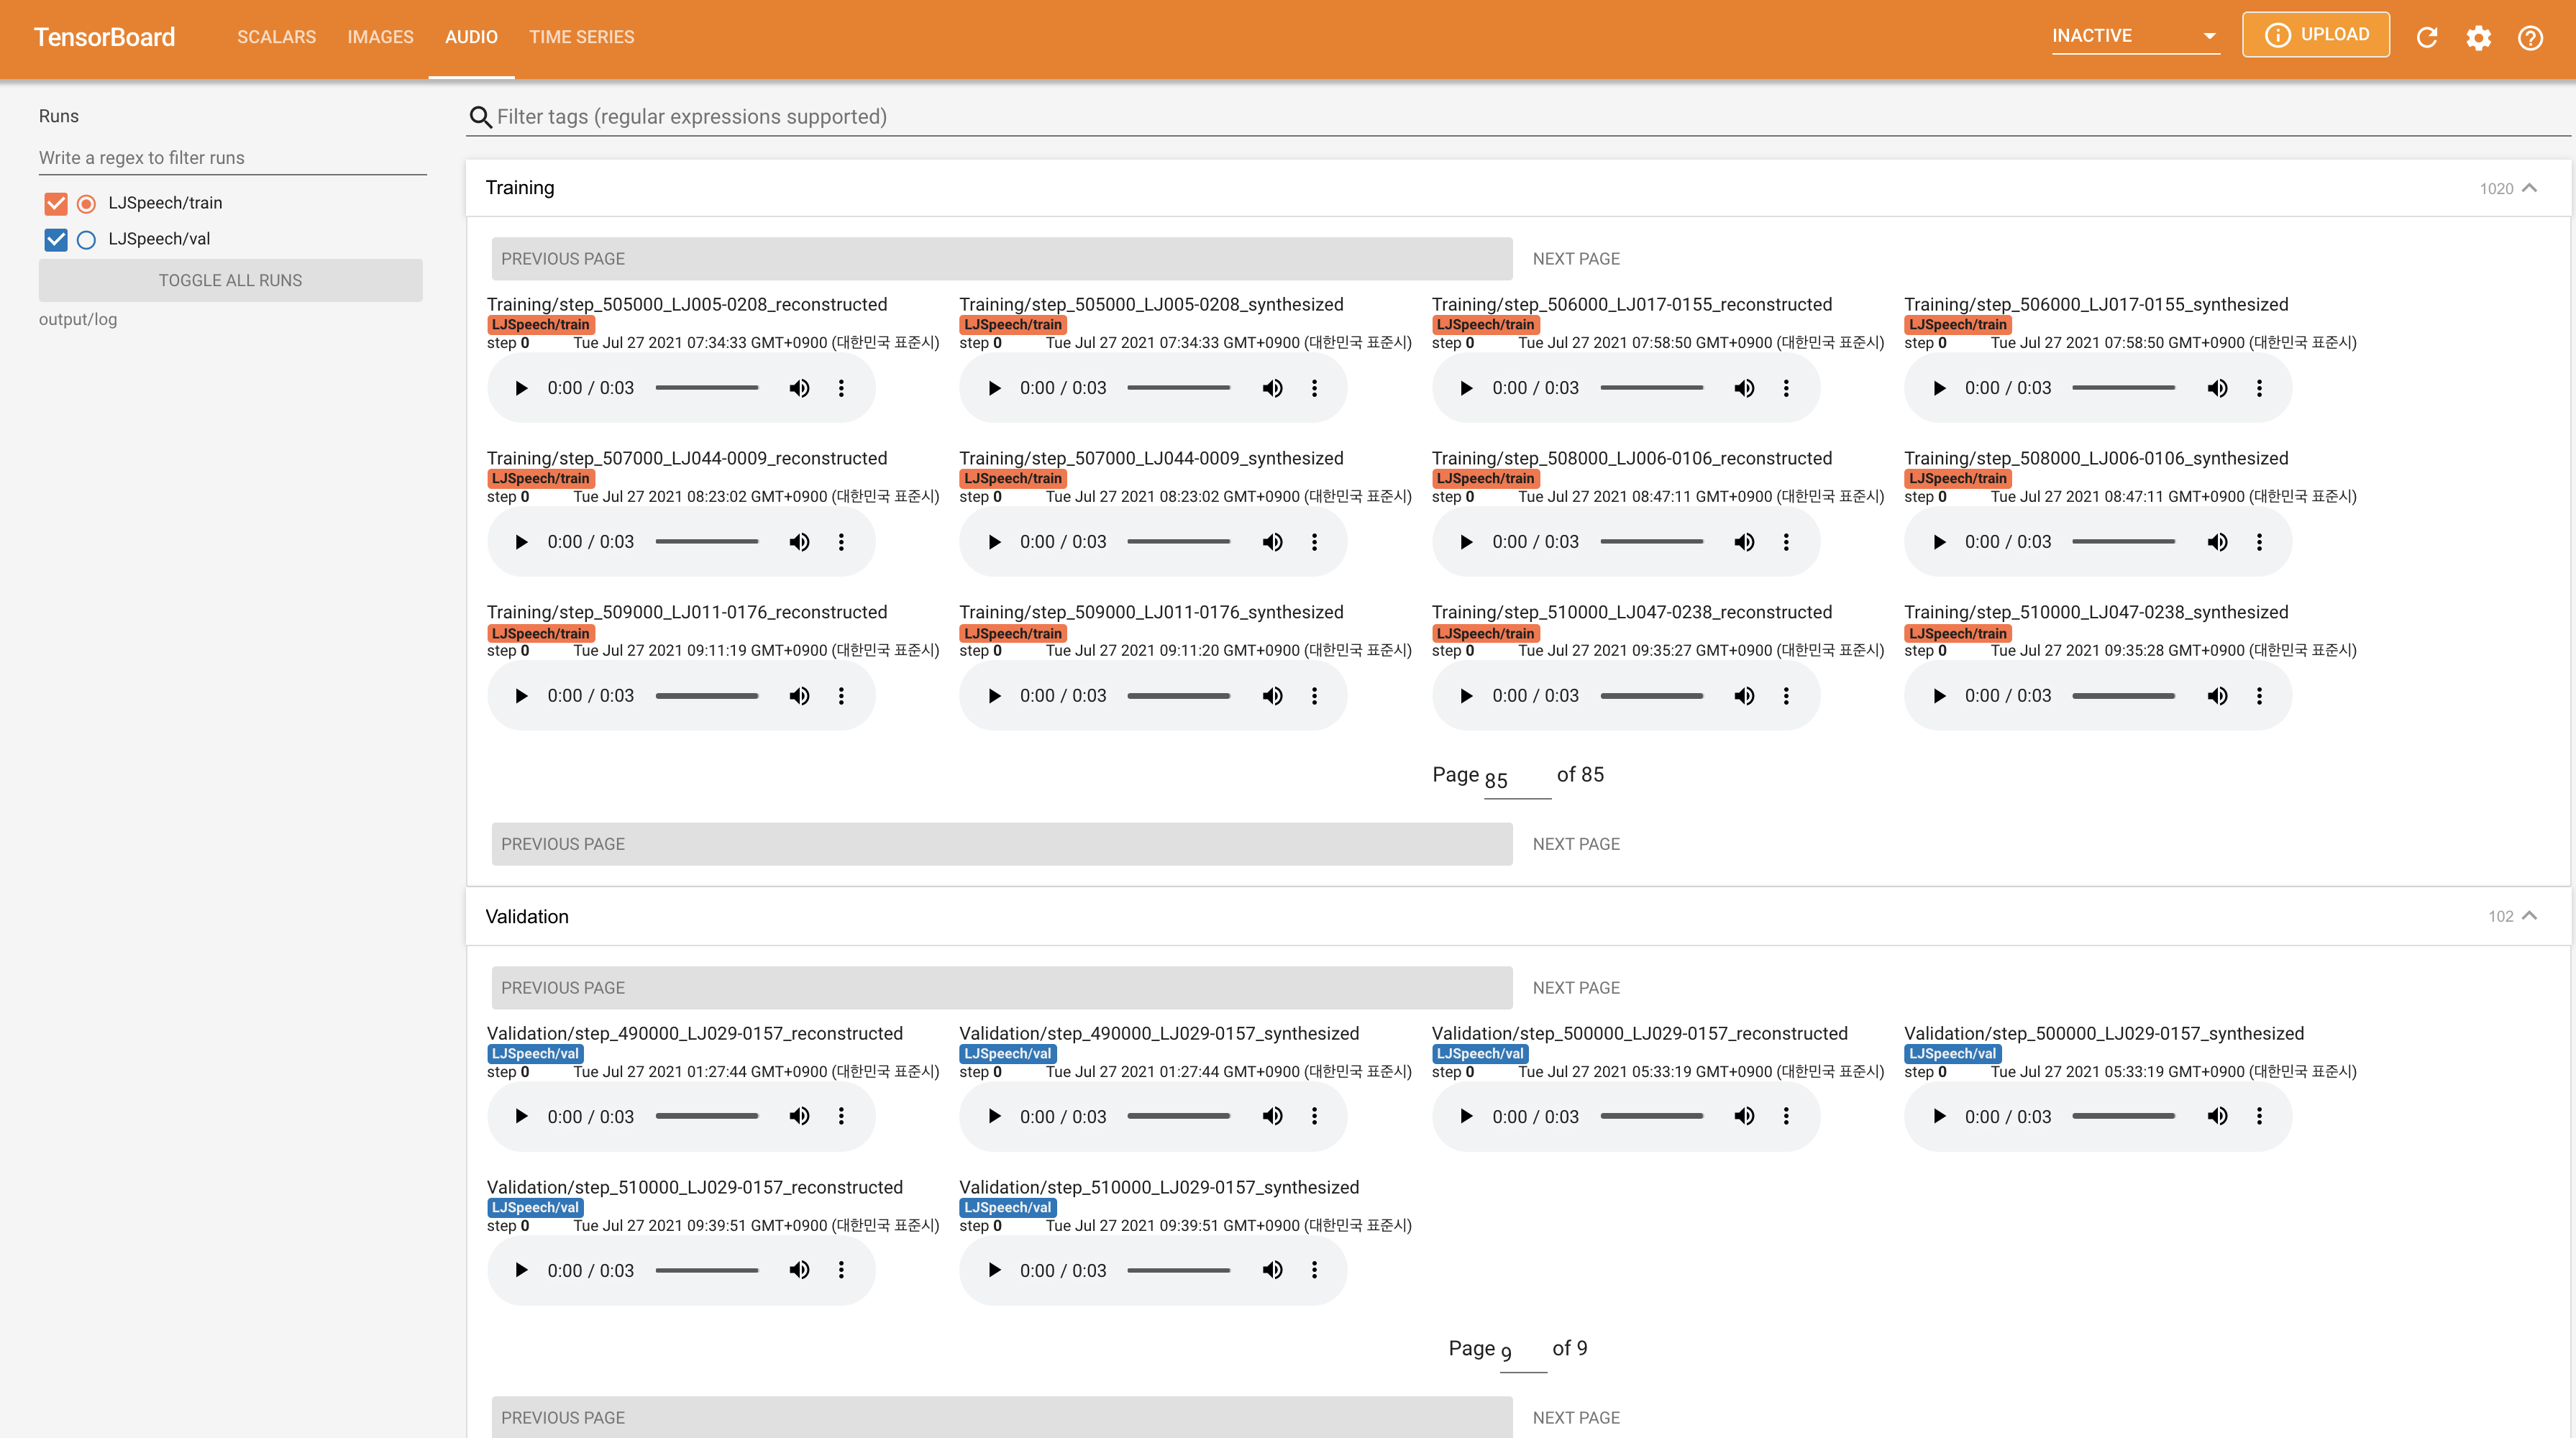Collapse the Validation section
This screenshot has width=2576, height=1438.
point(2529,916)
